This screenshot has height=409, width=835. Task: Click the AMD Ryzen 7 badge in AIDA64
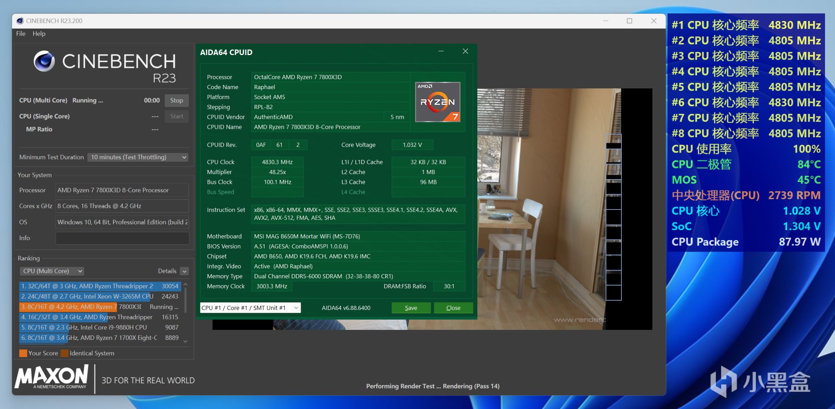438,102
